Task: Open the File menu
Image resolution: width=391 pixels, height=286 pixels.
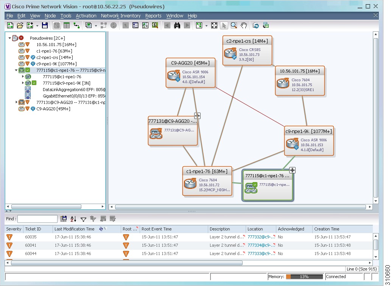Action: click(x=10, y=16)
